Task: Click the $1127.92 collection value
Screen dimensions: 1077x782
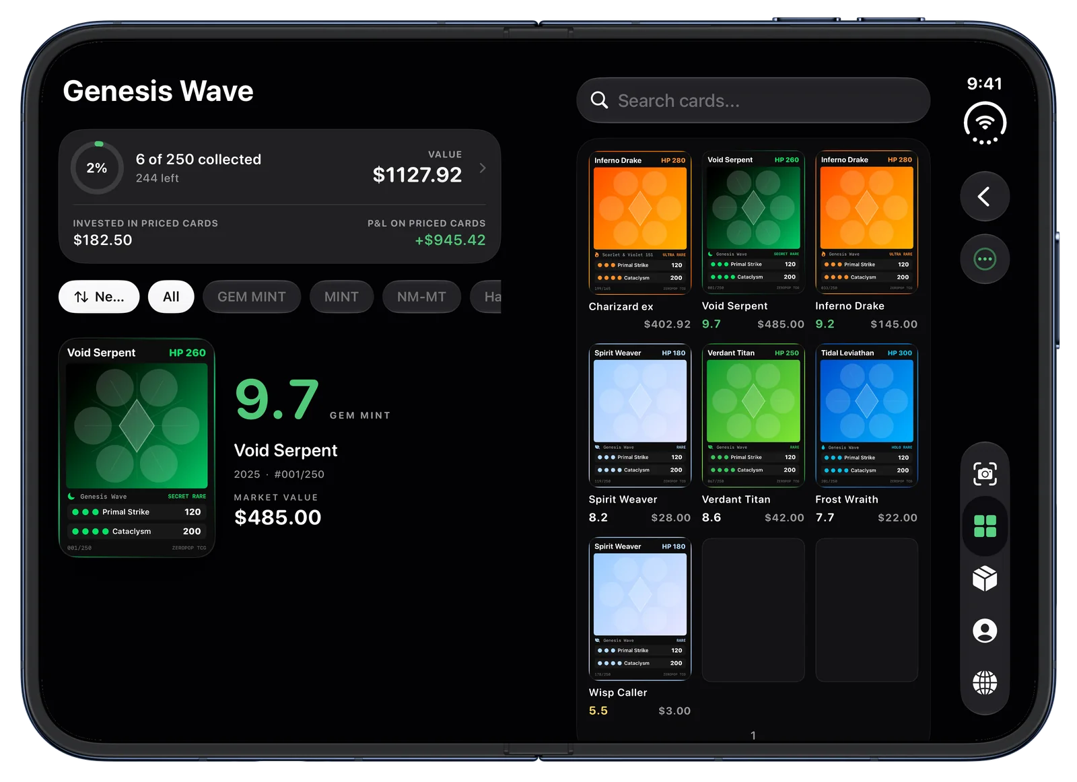Action: [x=417, y=175]
